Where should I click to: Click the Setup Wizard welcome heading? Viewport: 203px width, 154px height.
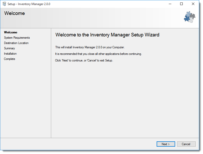107,35
